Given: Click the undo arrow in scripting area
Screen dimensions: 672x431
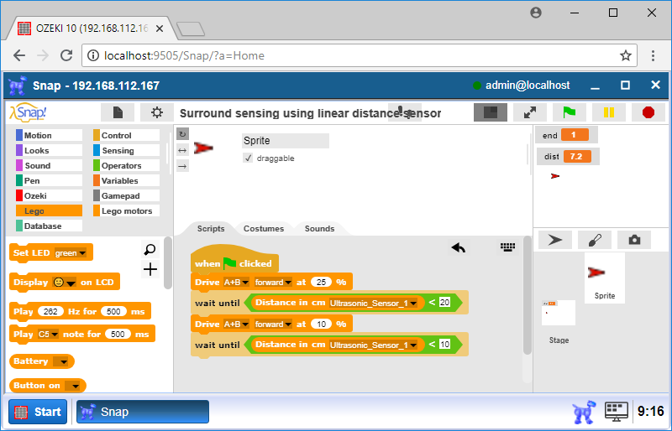Looking at the screenshot, I should [x=459, y=247].
